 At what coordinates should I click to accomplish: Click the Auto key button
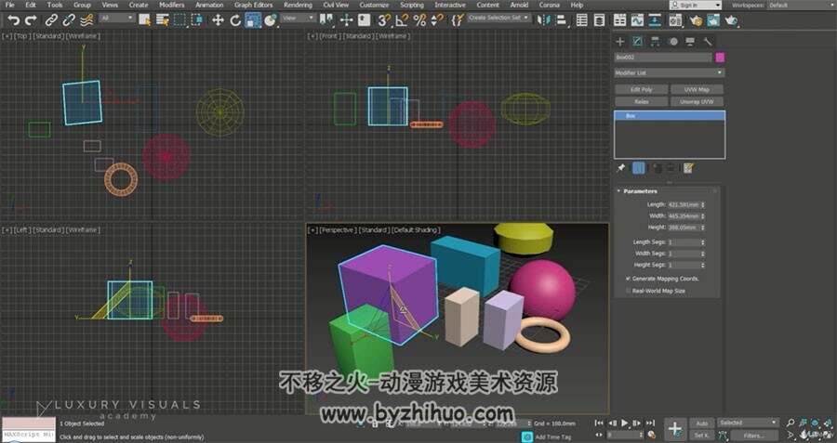[x=701, y=423]
